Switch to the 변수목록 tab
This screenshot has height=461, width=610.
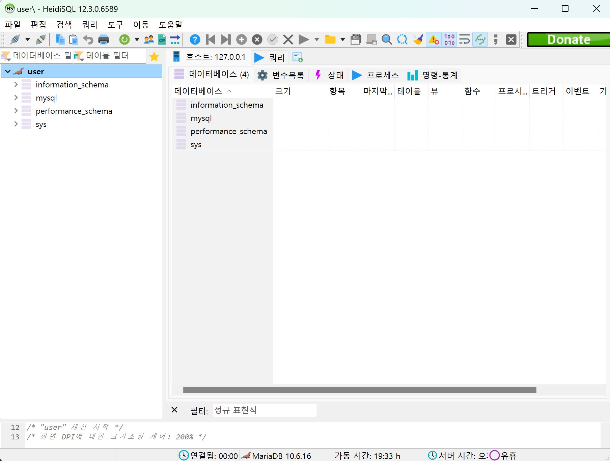click(281, 75)
